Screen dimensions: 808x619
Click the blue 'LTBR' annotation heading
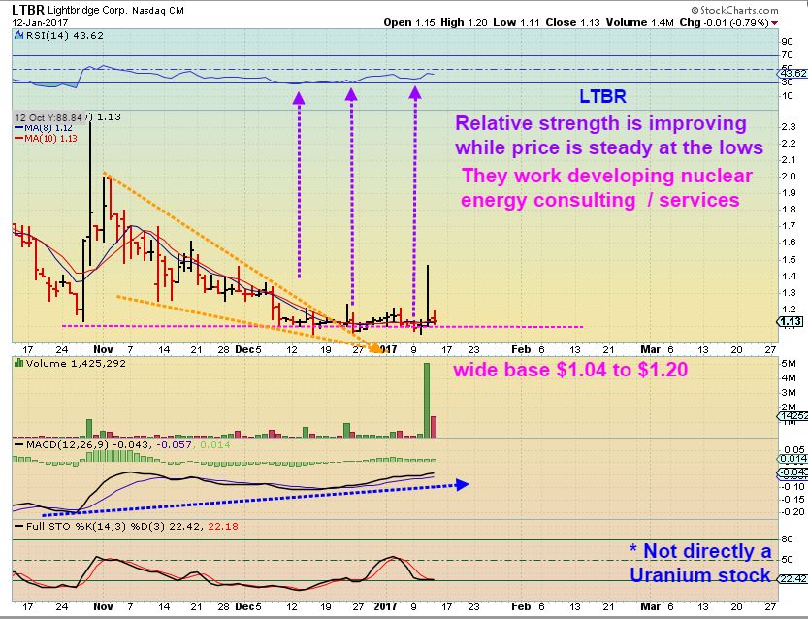[x=602, y=96]
